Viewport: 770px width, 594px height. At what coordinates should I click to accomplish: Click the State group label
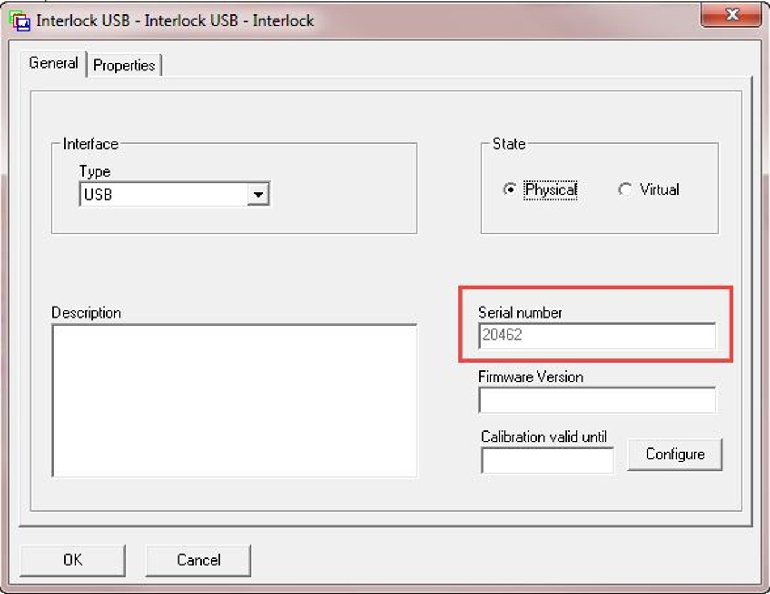[x=509, y=144]
